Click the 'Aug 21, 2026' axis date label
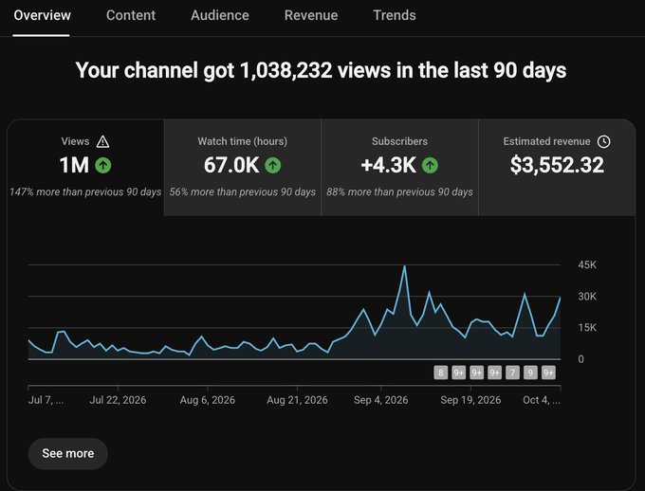The image size is (645, 491). (297, 400)
